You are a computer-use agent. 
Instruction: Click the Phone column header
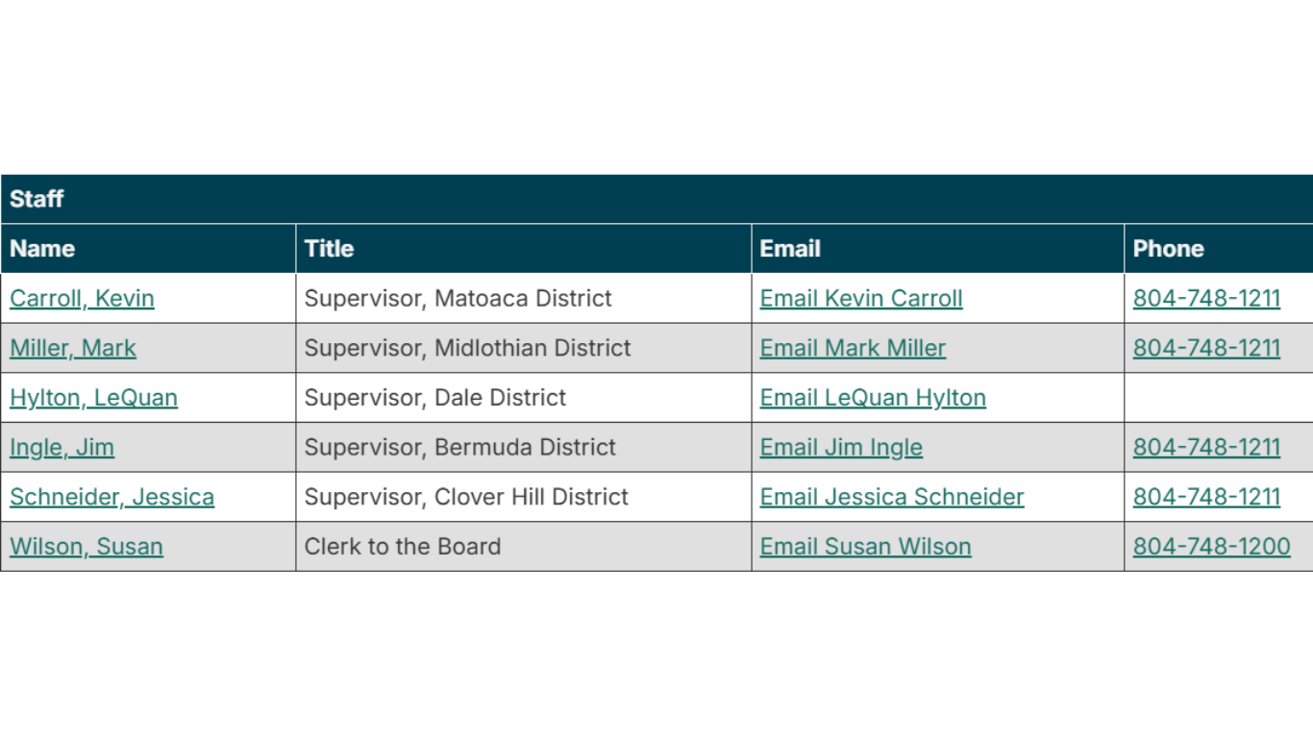pyautogui.click(x=1168, y=249)
